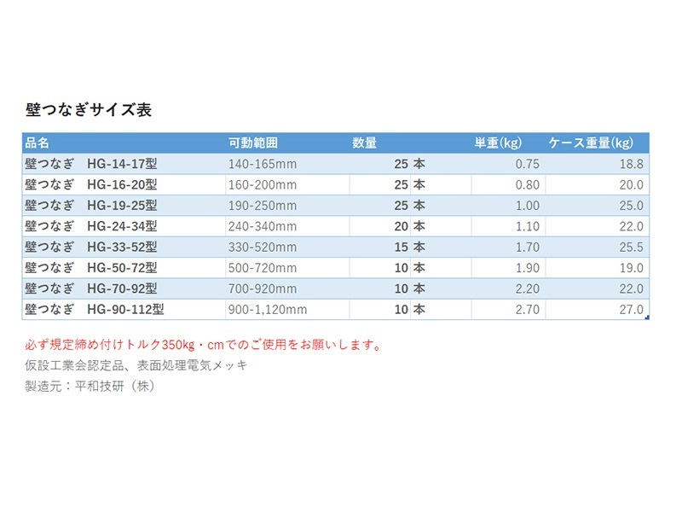The height and width of the screenshot is (524, 682).
Task: Select the HG-33-52型 product cell
Action: click(x=124, y=247)
